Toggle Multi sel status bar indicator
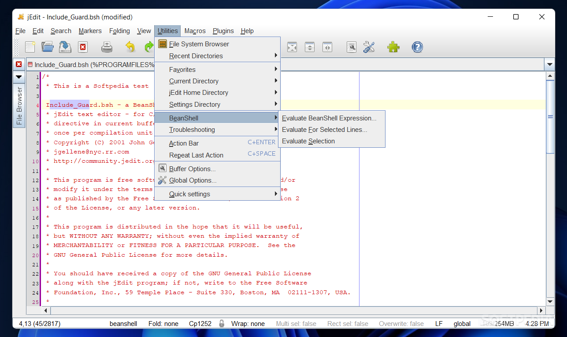 [296, 324]
